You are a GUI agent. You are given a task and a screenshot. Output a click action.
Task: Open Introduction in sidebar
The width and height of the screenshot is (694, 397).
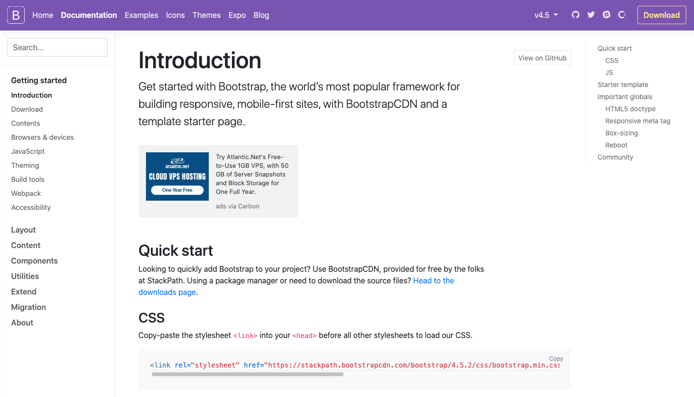coord(31,95)
